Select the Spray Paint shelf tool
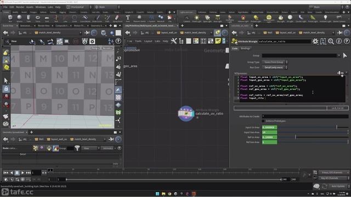The width and height of the screenshot is (351, 197). 117,18
